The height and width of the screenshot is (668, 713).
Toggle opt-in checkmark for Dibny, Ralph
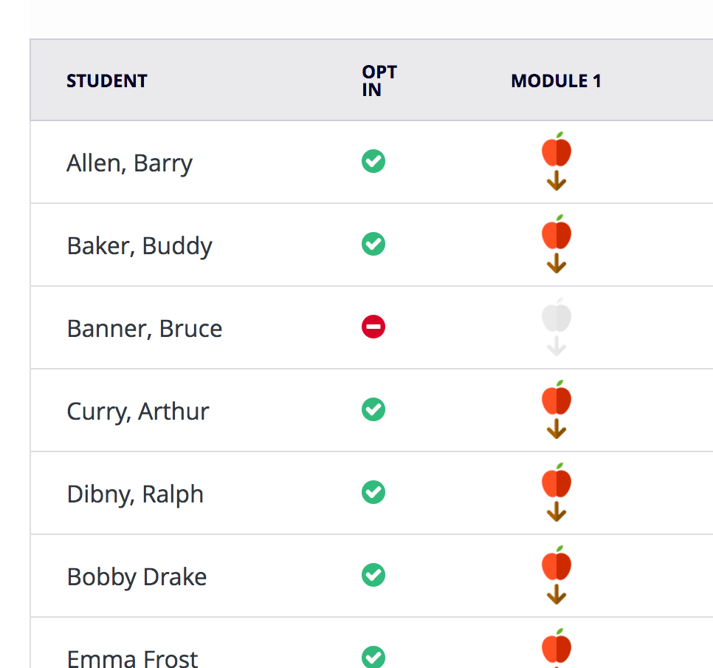click(373, 492)
